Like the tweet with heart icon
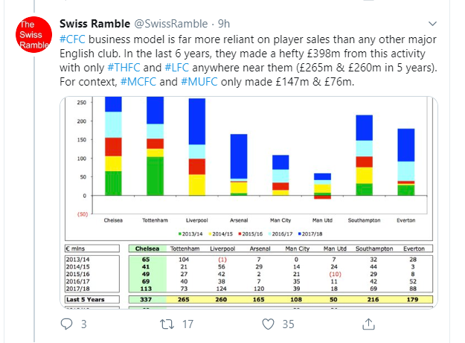The height and width of the screenshot is (343, 465). pos(268,324)
